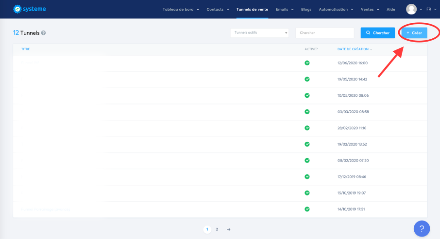Screen dimensions: 440x239
Task: Click the Créer button
Action: click(414, 33)
